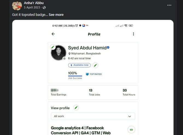Open the profile's vertical three-dot menu
The image size is (183, 135).
[x=133, y=34]
